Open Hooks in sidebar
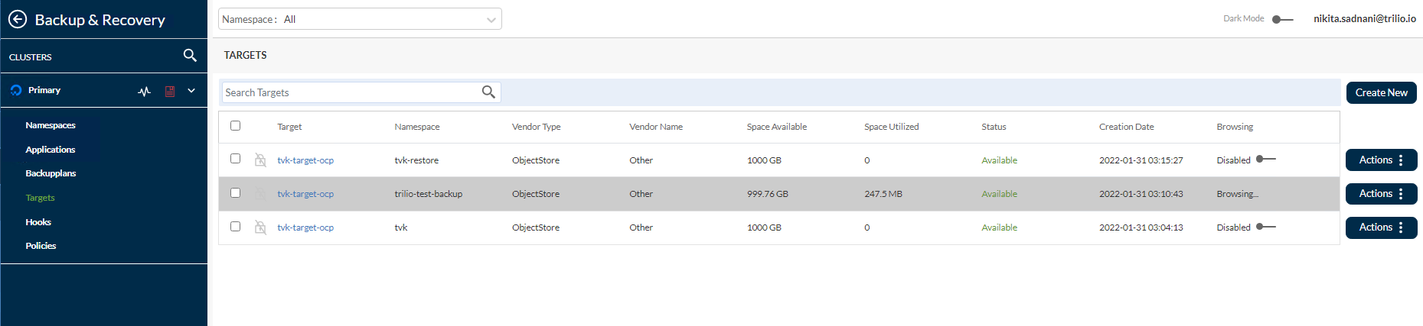 (38, 222)
